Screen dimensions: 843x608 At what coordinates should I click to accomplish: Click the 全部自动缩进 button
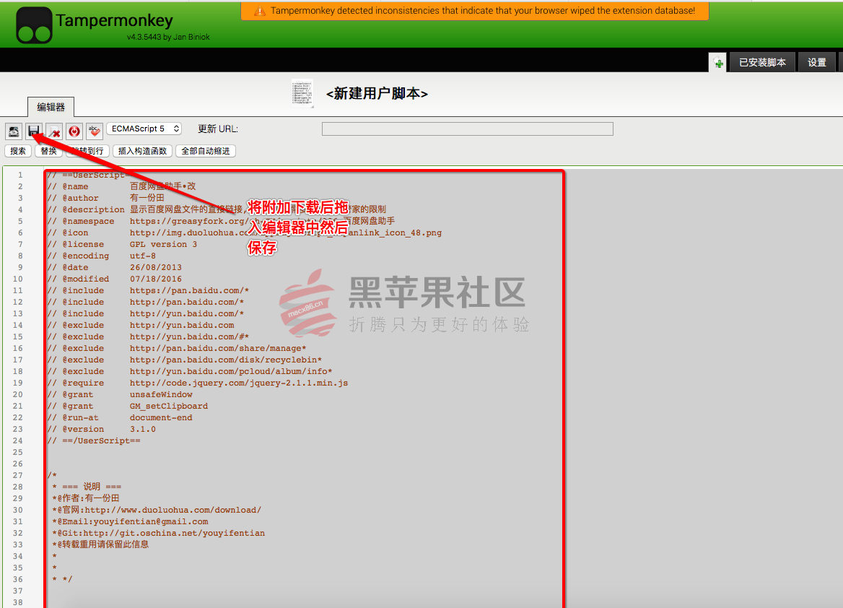(x=206, y=151)
